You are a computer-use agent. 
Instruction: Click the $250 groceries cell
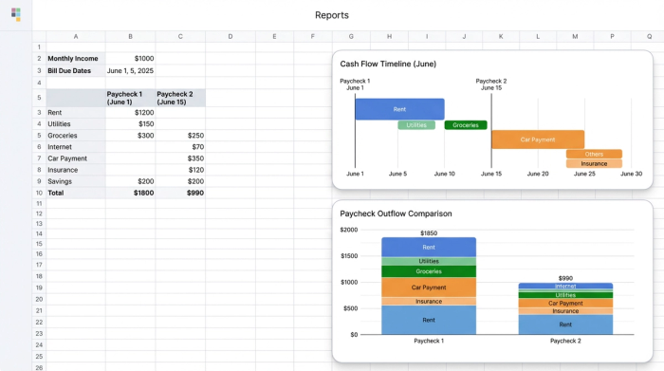point(180,136)
